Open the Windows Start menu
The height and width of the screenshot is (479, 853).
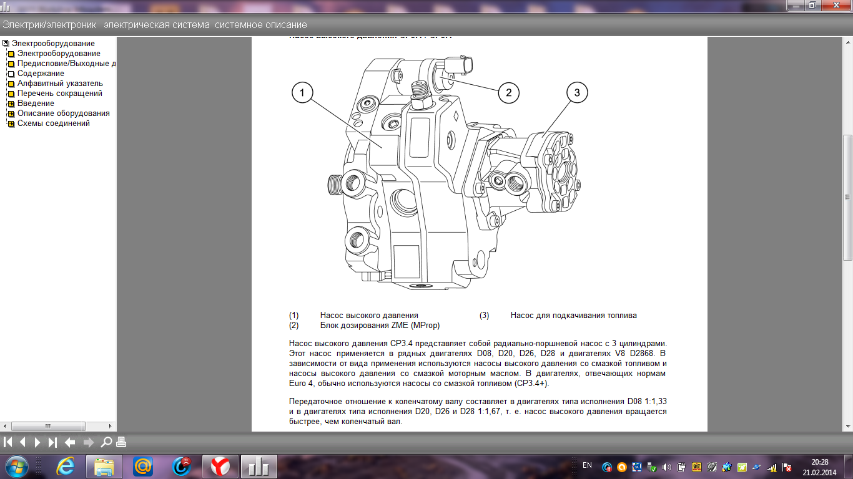16,466
